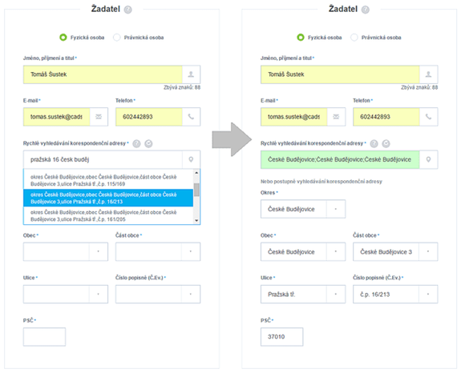
Task: Open the č.p. 16/213 house number dropdown
Action: 395,294
